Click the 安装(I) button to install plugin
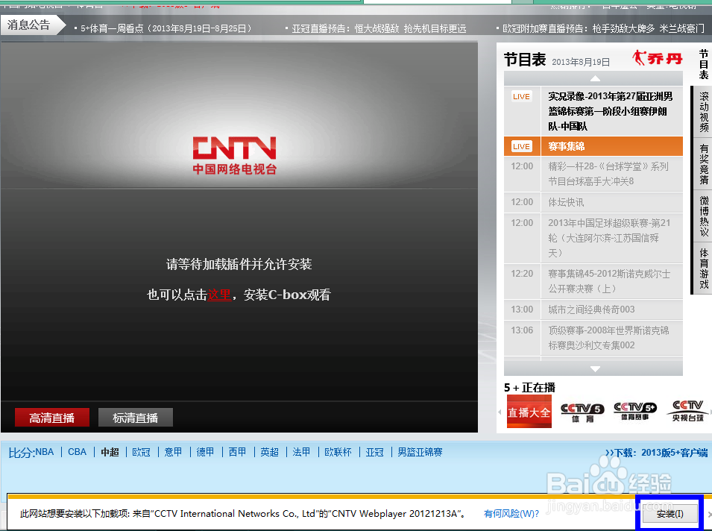Screen dimensions: 712x531 (669, 513)
